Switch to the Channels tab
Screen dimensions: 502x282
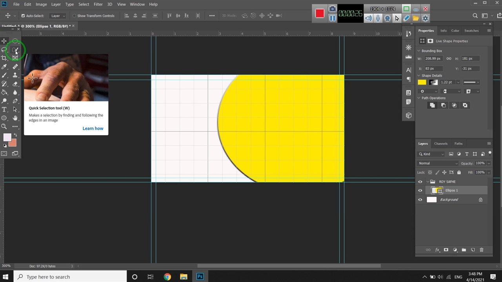point(441,144)
